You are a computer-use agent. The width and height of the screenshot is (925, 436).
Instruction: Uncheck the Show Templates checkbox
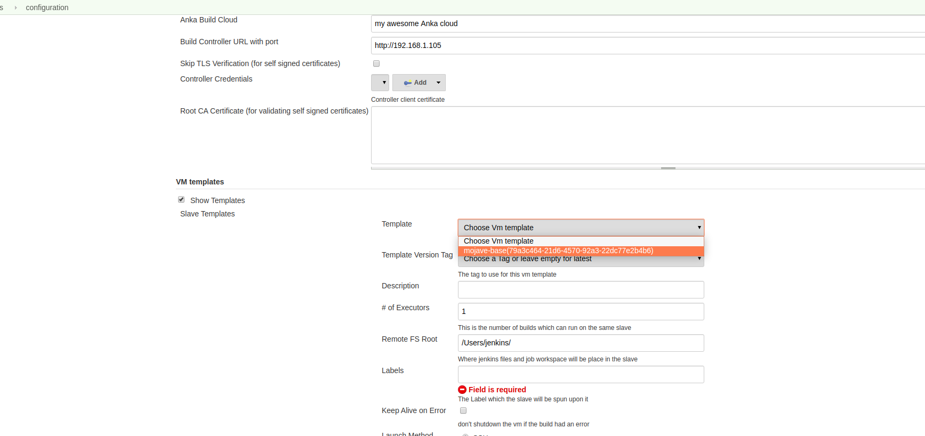point(181,199)
